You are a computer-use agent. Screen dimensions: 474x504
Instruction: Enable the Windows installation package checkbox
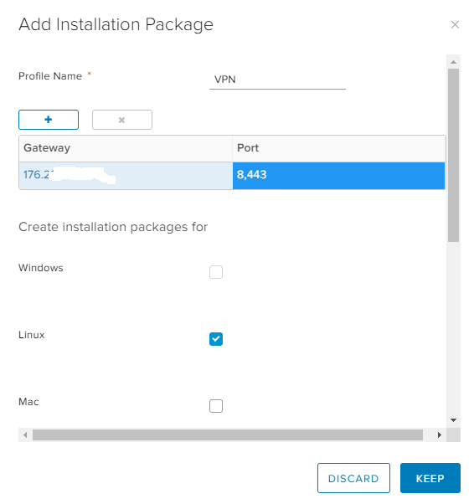[216, 272]
